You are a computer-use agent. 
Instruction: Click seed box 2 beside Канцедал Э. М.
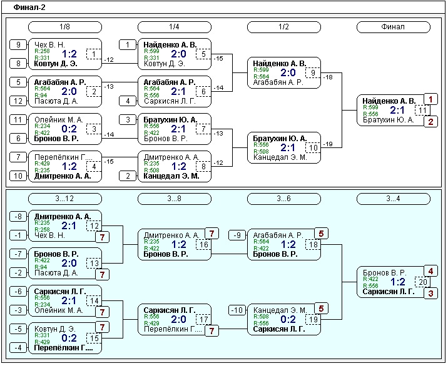(x=128, y=176)
